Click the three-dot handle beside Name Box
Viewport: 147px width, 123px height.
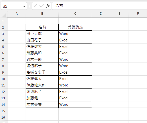coord(29,6)
